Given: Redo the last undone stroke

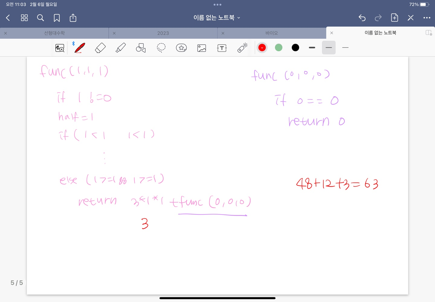Looking at the screenshot, I should [378, 18].
